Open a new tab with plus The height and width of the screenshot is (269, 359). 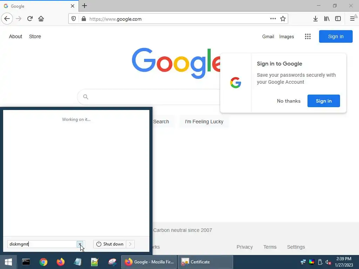84,6
